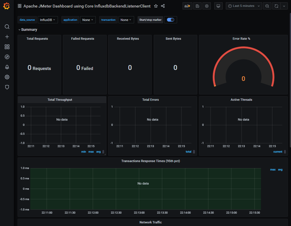Open the Network Traffic panel title menu
Image resolution: width=291 pixels, height=226 pixels.
coord(151,222)
